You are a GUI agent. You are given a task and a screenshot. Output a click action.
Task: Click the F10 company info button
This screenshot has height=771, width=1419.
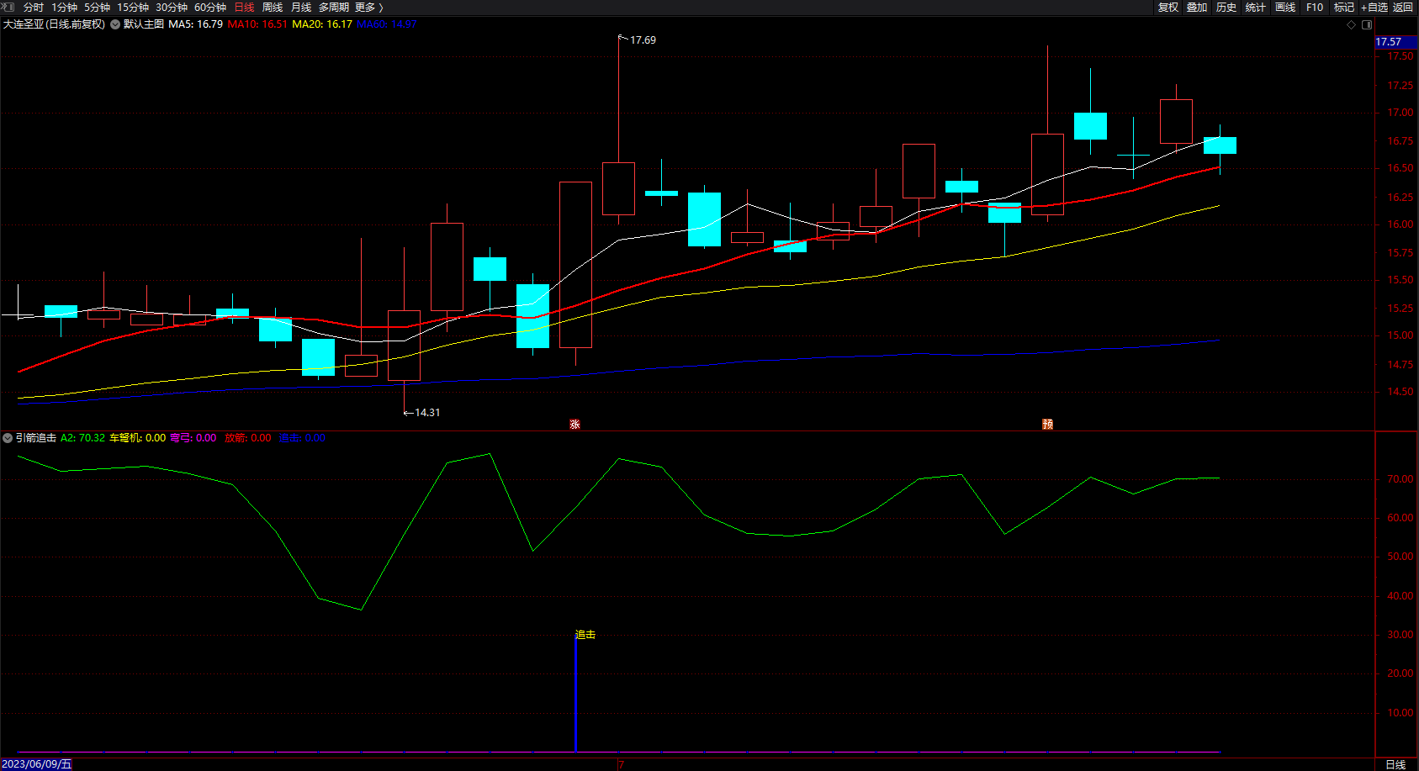click(1315, 8)
